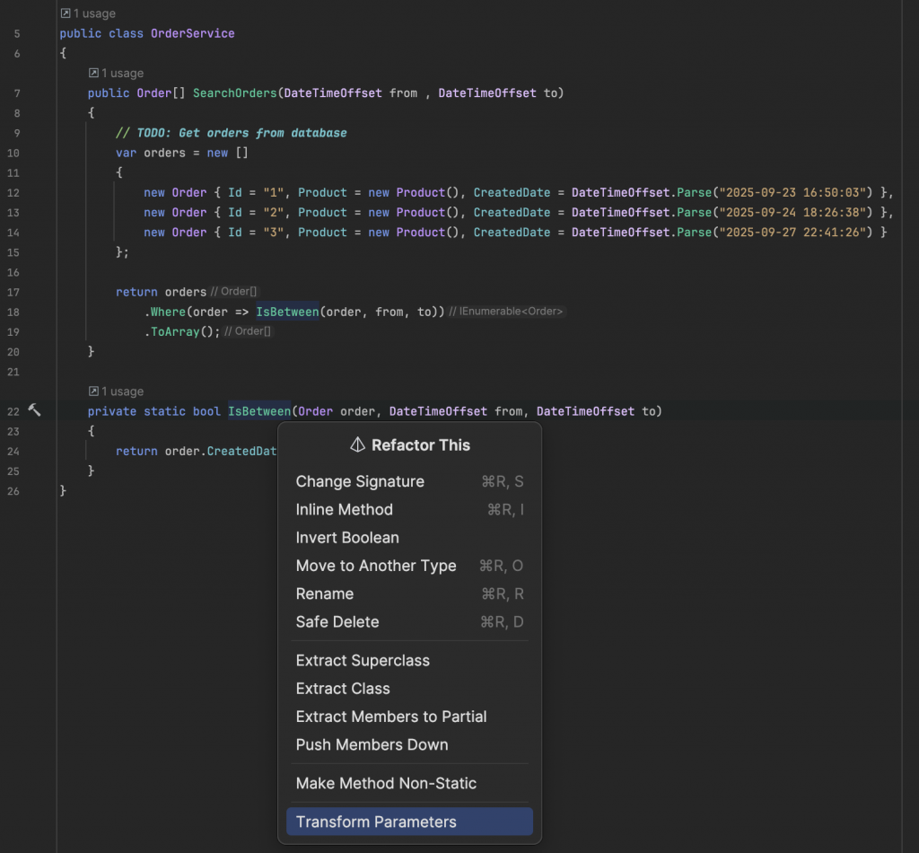Click the Order[] inlay hint on line 17

(x=234, y=292)
